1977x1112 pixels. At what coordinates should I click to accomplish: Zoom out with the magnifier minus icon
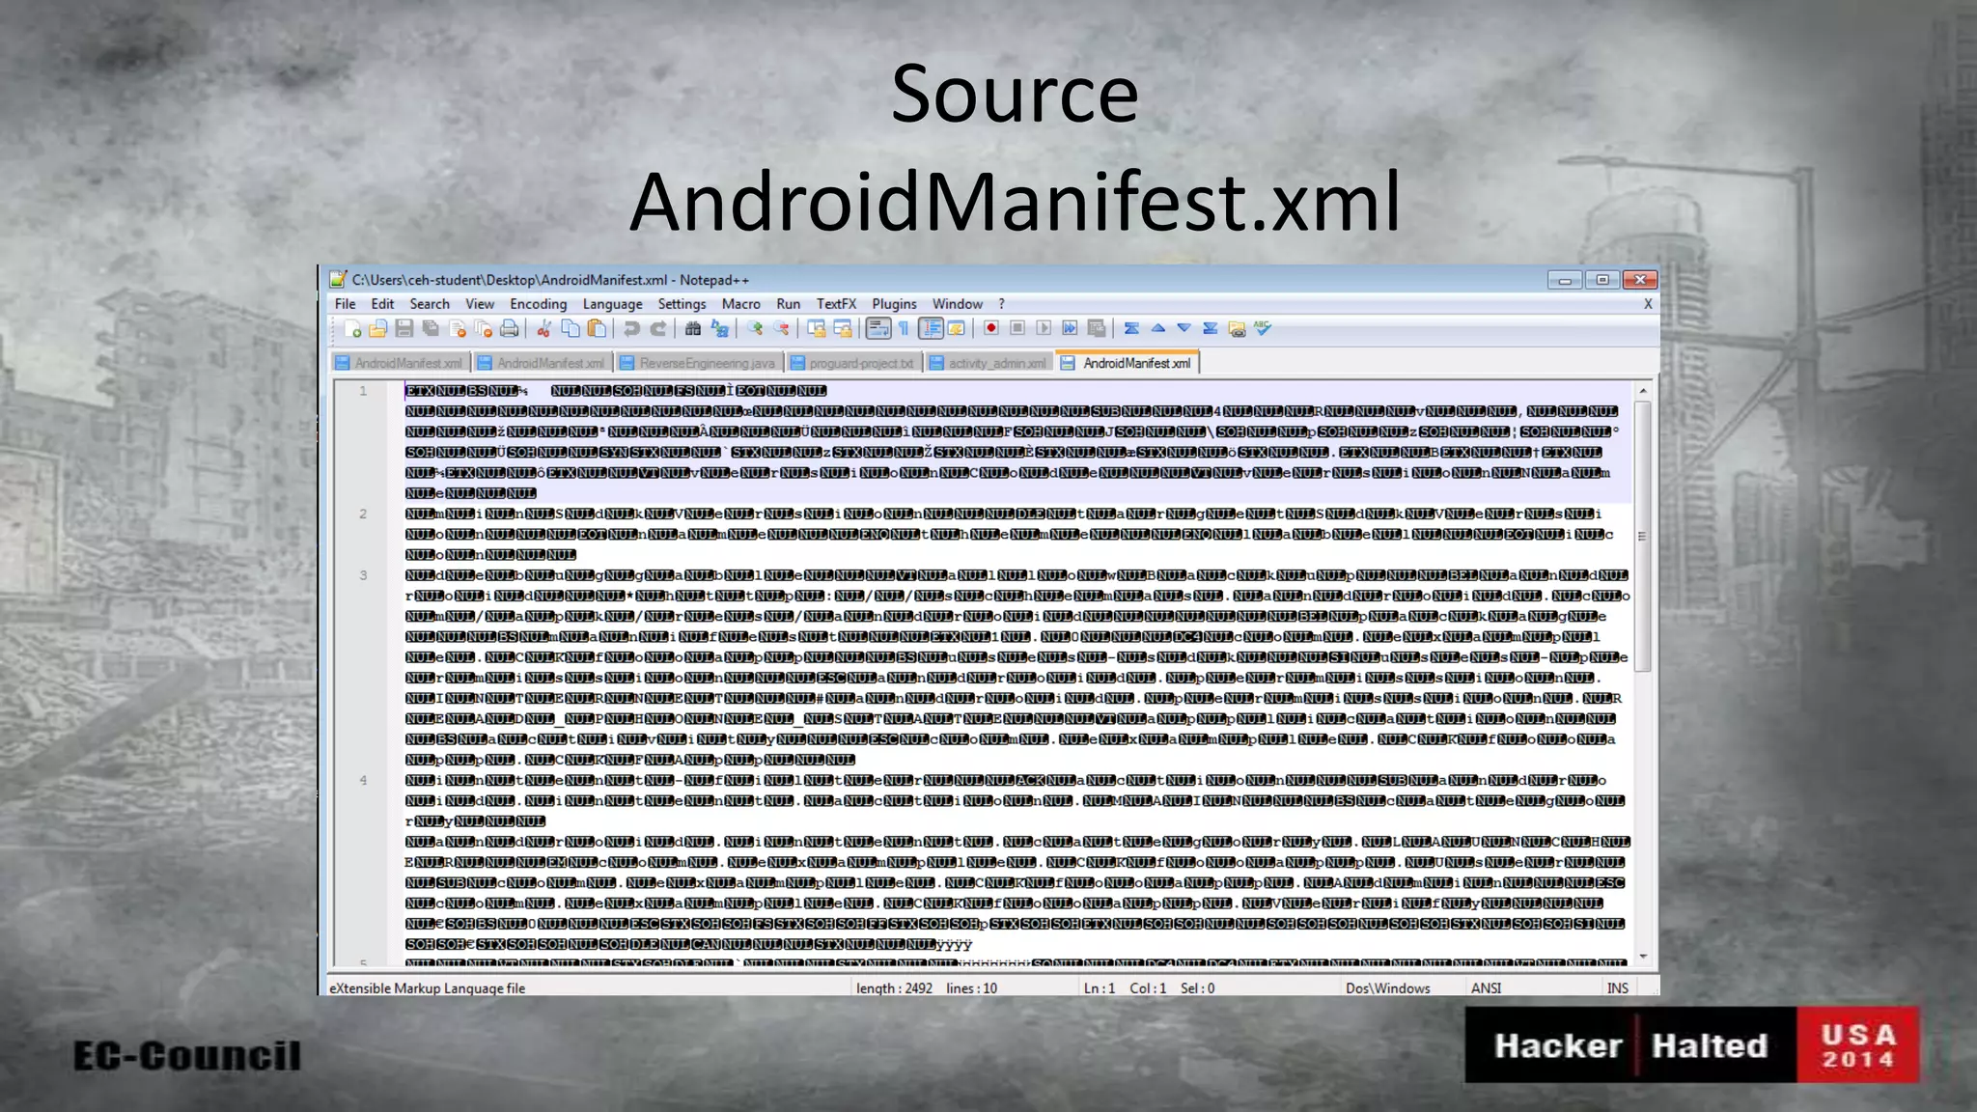coord(780,329)
